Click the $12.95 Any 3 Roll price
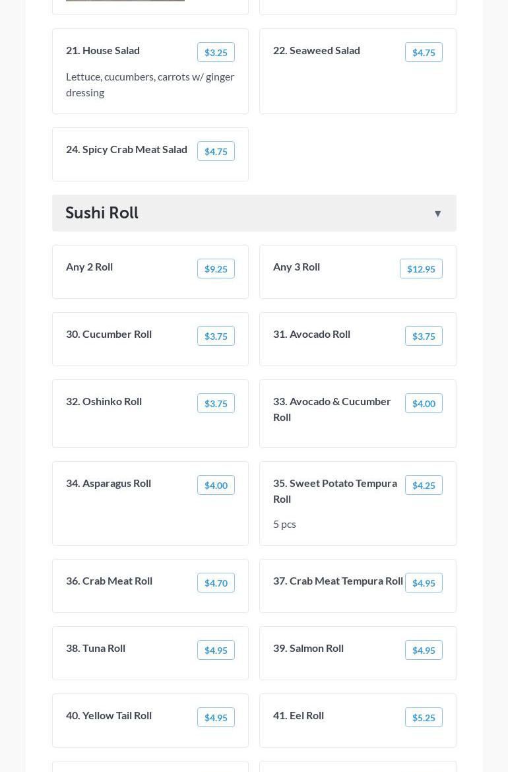Image resolution: width=508 pixels, height=772 pixels. [421, 269]
